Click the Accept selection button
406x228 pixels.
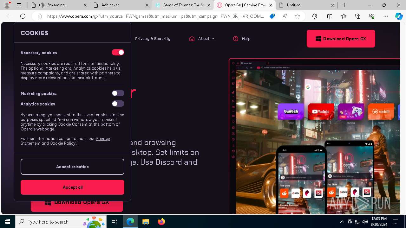pyautogui.click(x=72, y=167)
